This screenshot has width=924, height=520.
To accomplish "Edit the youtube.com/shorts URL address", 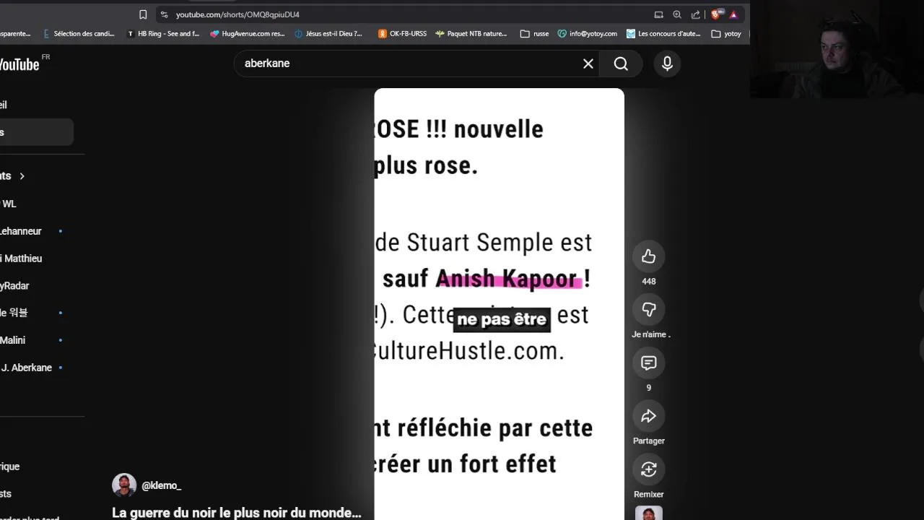I will click(237, 14).
